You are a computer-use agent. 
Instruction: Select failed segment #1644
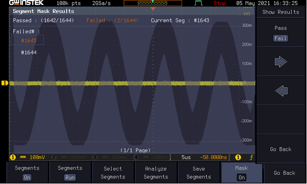point(29,52)
